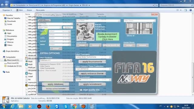Toggle the High quality kits checkbox
194x109 pixels.
pos(81,90)
